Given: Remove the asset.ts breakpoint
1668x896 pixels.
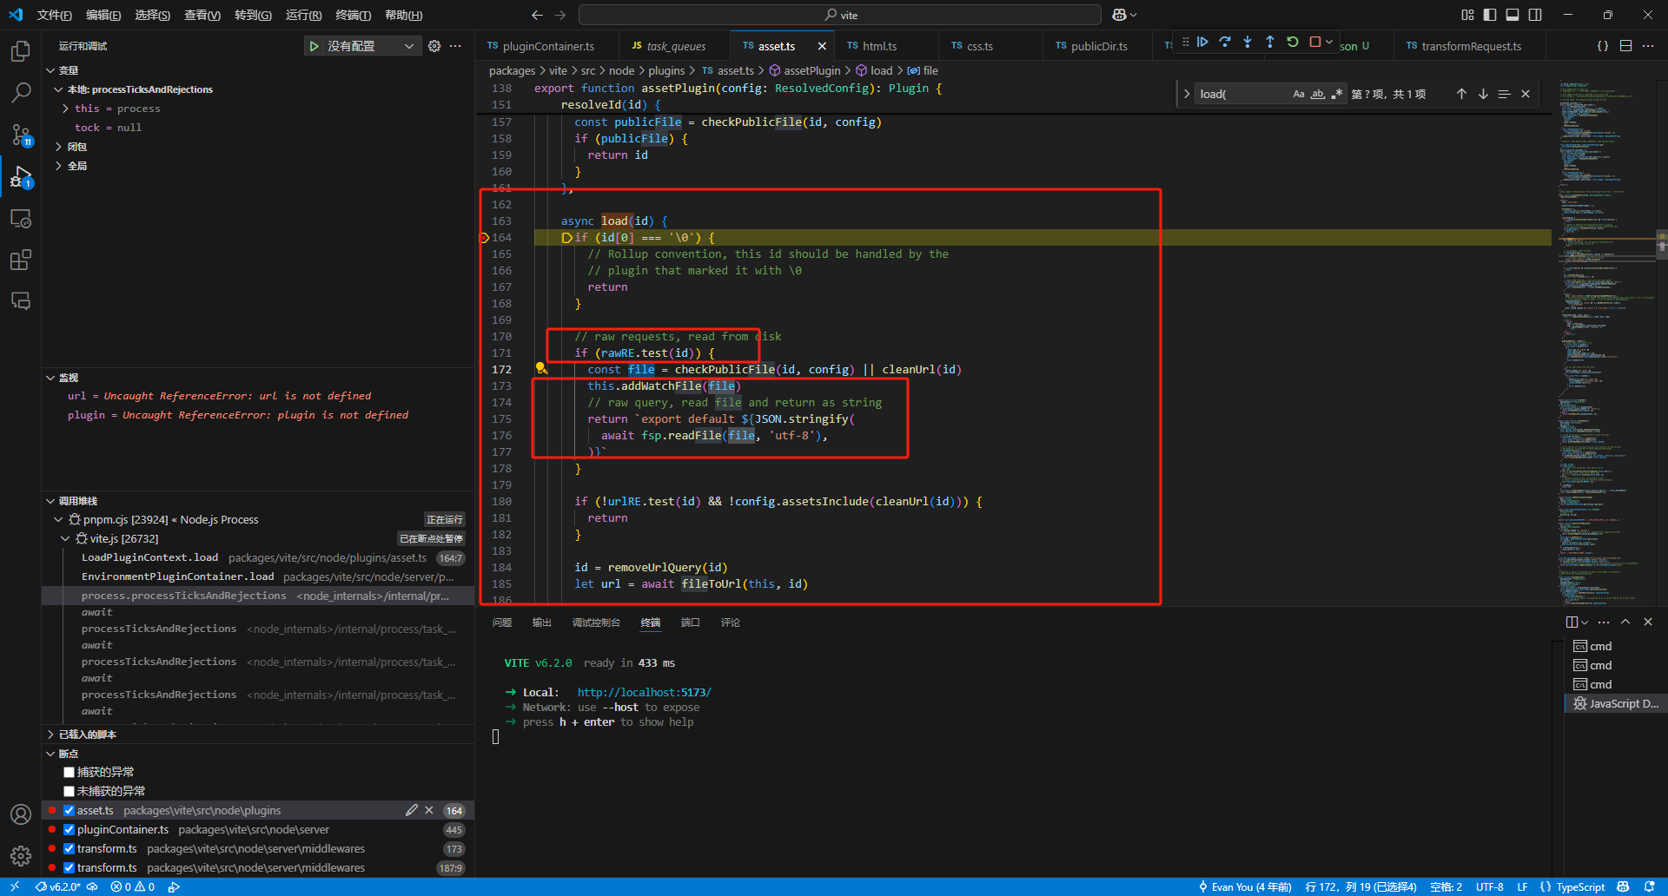Looking at the screenshot, I should (x=429, y=810).
